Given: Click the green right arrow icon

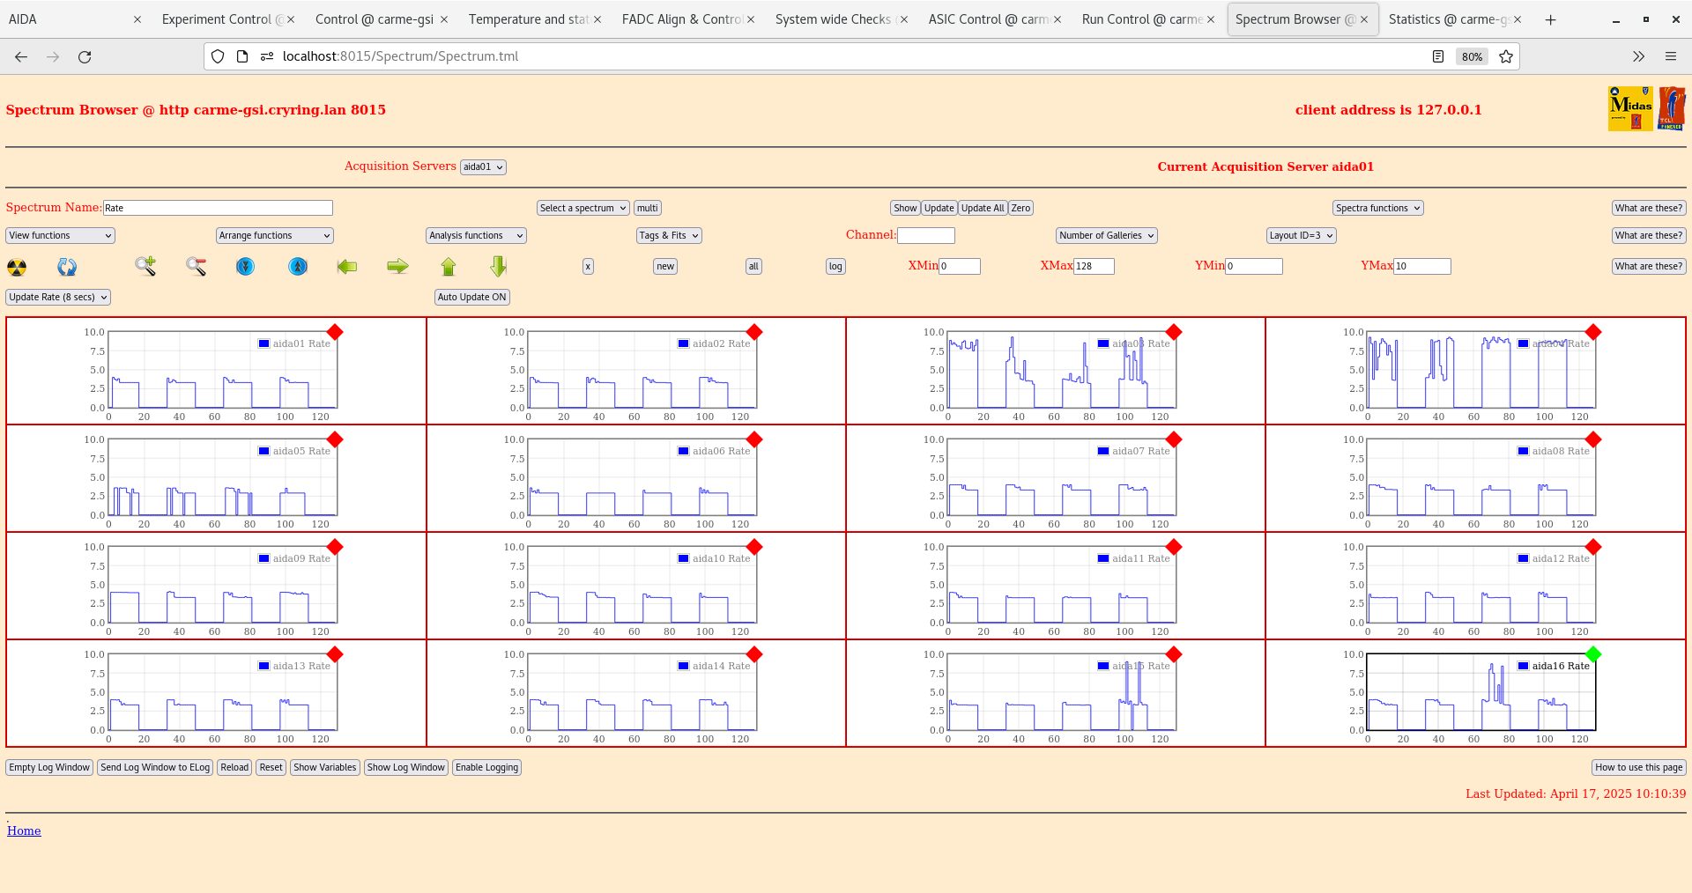Looking at the screenshot, I should 397,267.
